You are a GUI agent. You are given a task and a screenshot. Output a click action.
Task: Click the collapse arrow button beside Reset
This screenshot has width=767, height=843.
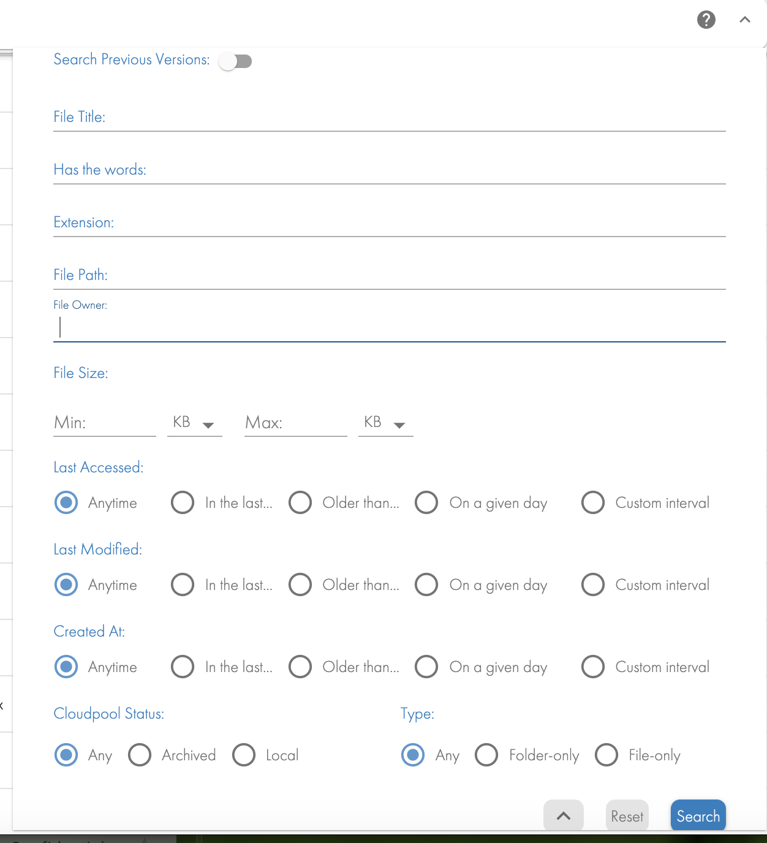pyautogui.click(x=564, y=815)
